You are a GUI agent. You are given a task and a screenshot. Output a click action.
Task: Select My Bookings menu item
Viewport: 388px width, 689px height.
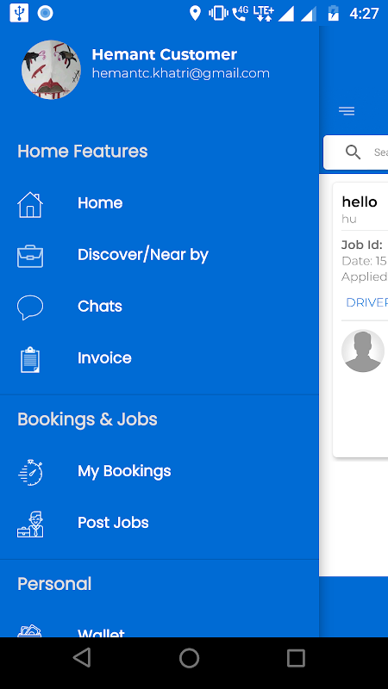(x=160, y=471)
